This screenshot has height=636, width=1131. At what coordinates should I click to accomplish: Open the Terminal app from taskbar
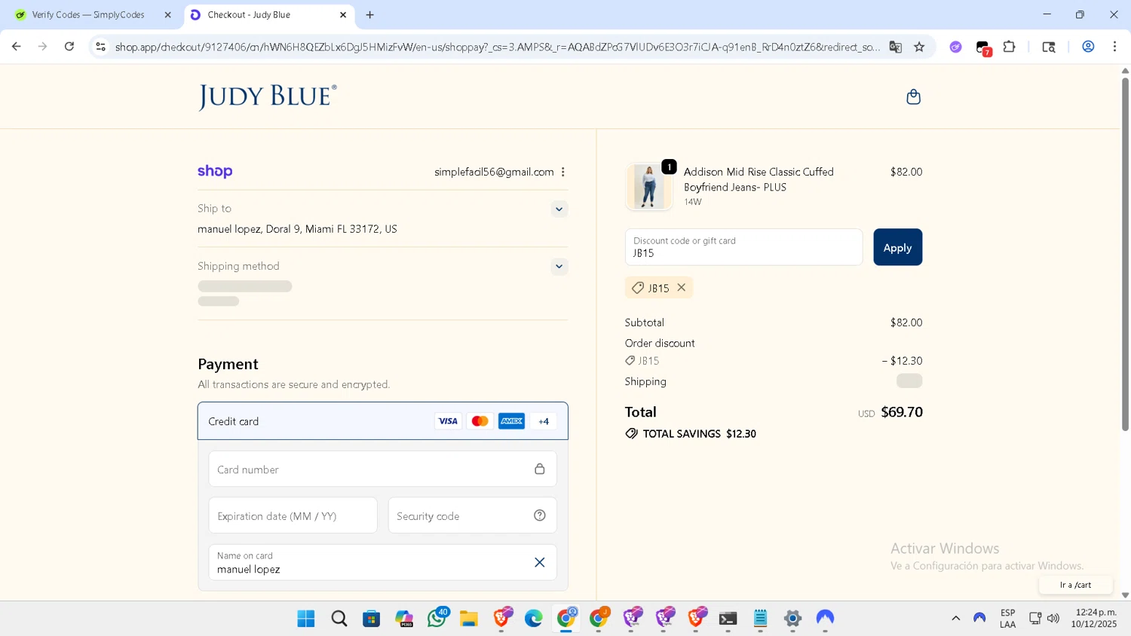[728, 619]
